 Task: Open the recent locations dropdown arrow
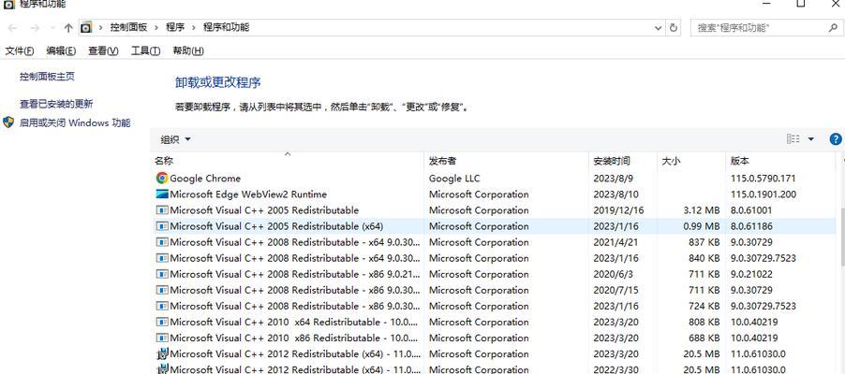point(52,28)
